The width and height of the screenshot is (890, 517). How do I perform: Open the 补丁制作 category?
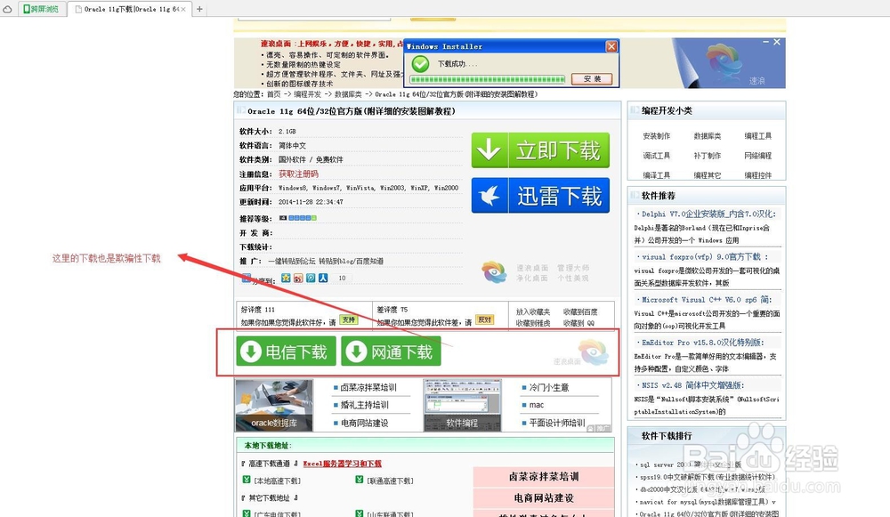coord(708,156)
